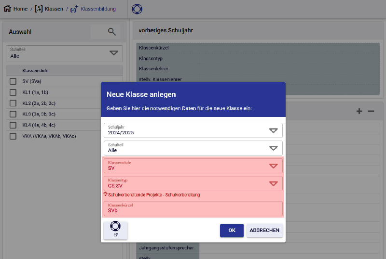Screen dimensions: 386x259
Task: Go to Home via breadcrumb text
Action: 20,9
